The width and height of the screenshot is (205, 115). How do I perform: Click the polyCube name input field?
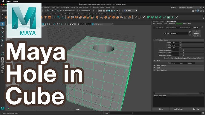[179, 33]
